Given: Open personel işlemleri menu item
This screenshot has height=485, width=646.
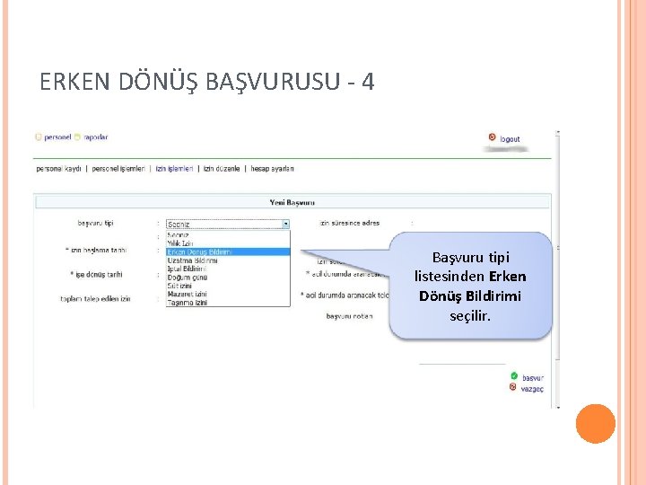Looking at the screenshot, I should (x=118, y=169).
